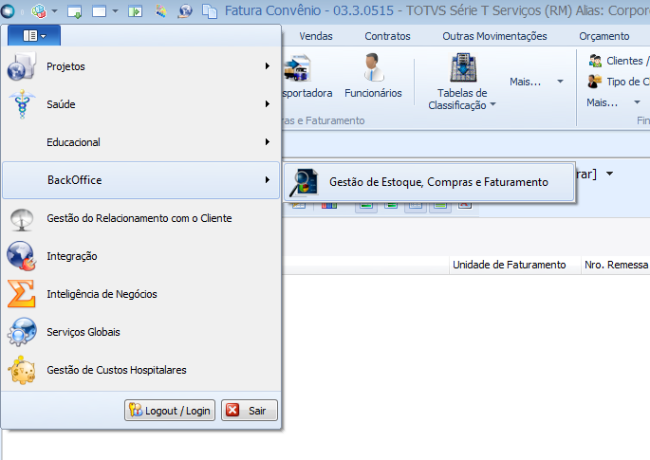Click the green arrow window icon
Viewport: 650px width, 460px height.
coord(135,11)
